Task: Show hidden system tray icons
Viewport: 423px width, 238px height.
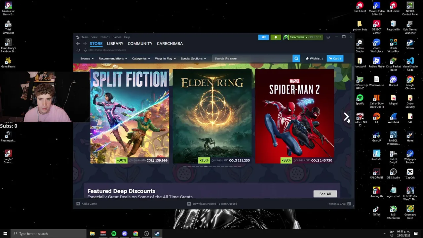Action: (385, 234)
